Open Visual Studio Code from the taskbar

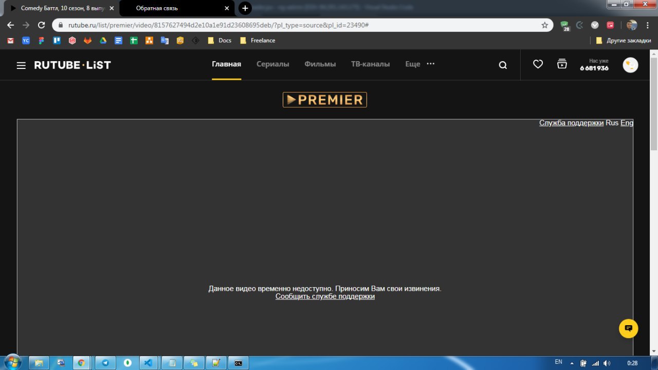(148, 363)
